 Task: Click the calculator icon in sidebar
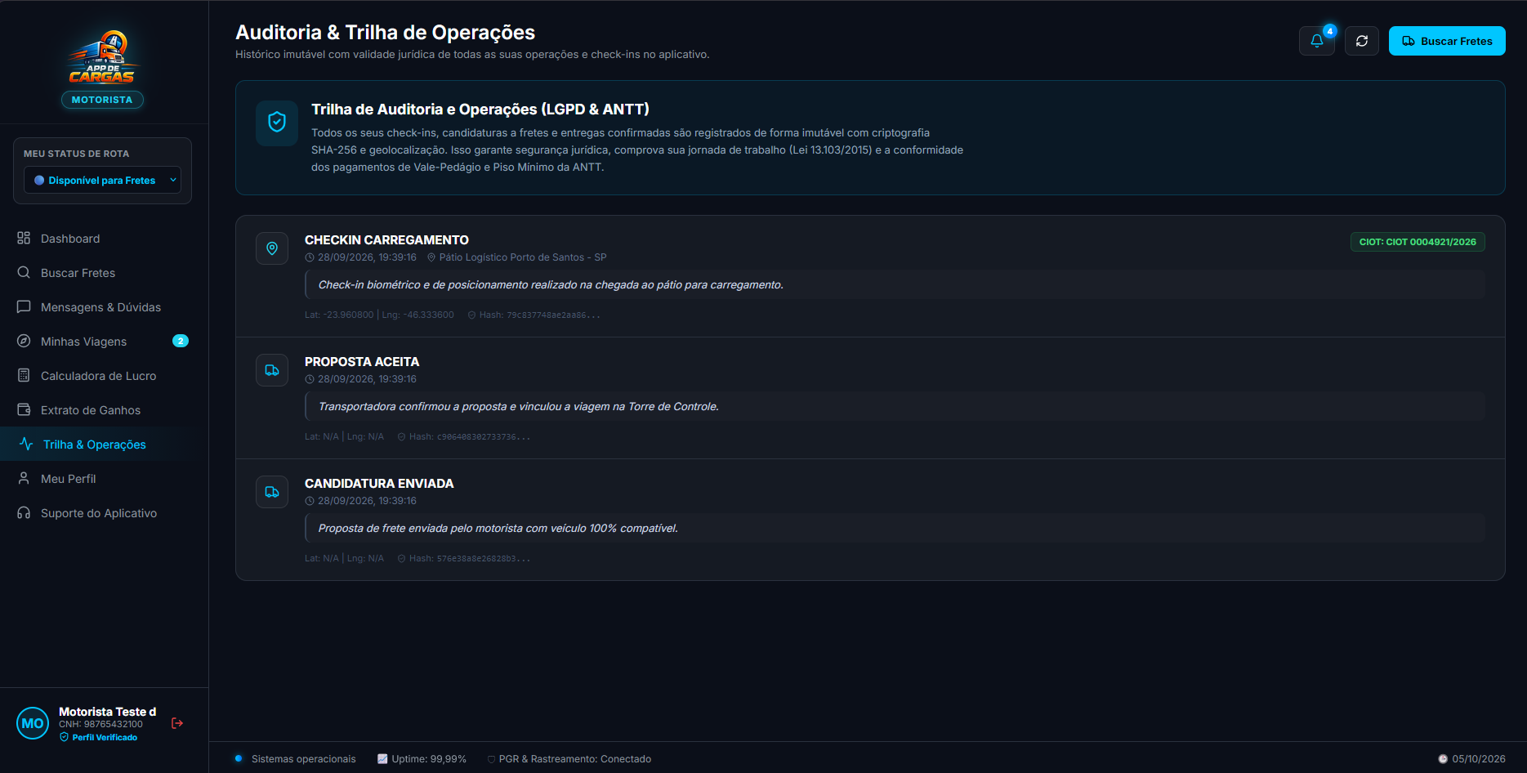tap(24, 376)
